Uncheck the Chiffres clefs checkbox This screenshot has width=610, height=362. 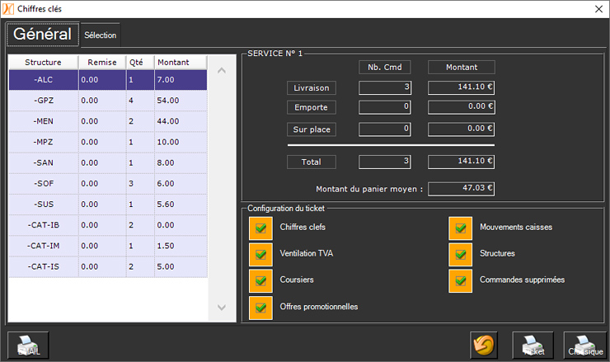tap(261, 228)
